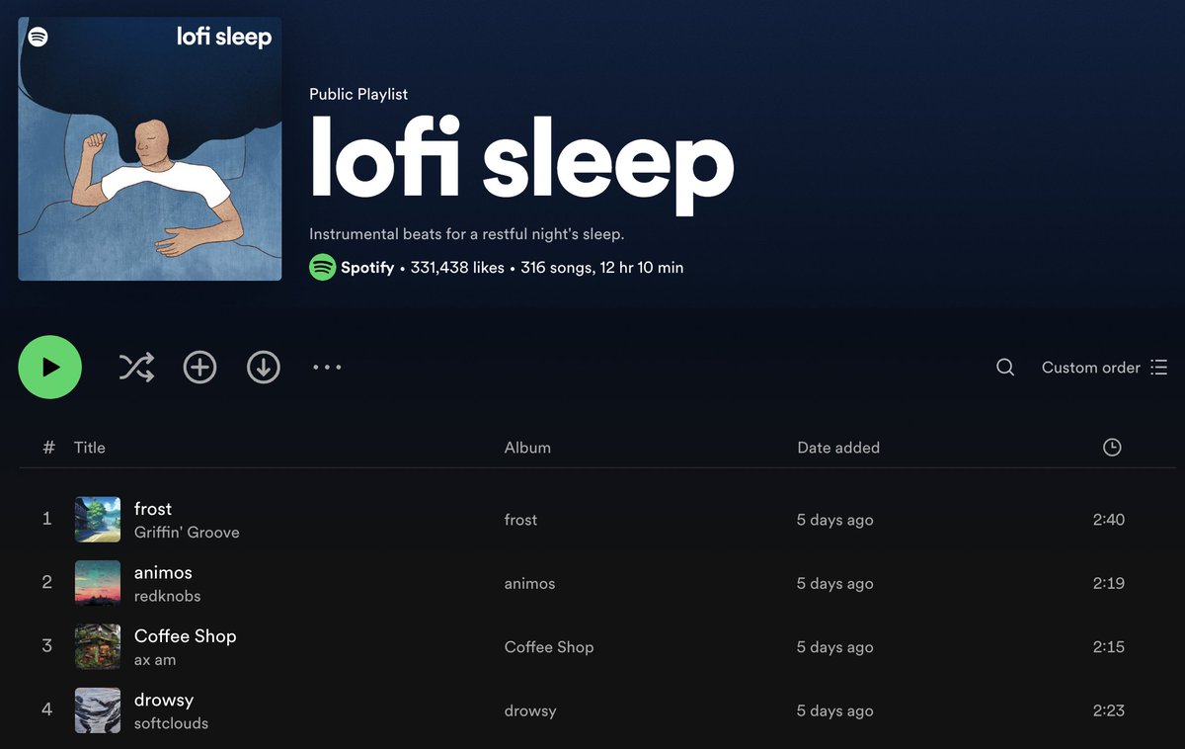
Task: Click duration 2:19 of animos
Action: (1109, 583)
